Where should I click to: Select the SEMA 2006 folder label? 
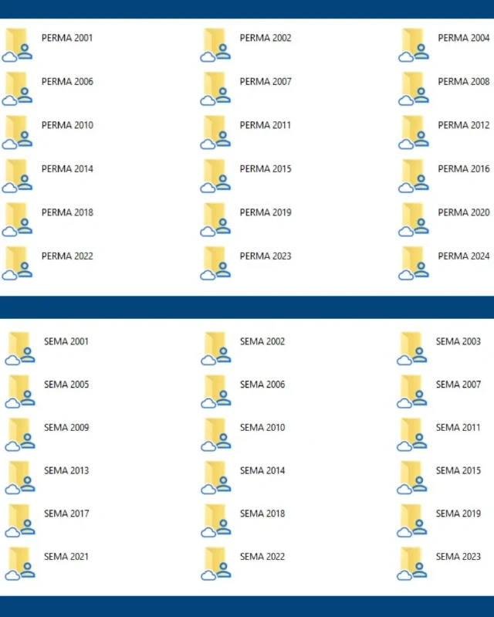262,385
